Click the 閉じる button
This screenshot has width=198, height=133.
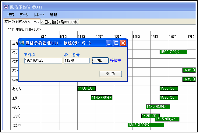[111, 74]
